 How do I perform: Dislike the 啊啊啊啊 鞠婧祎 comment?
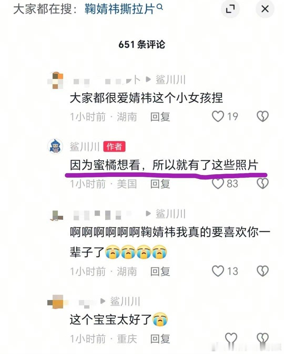click(x=262, y=271)
